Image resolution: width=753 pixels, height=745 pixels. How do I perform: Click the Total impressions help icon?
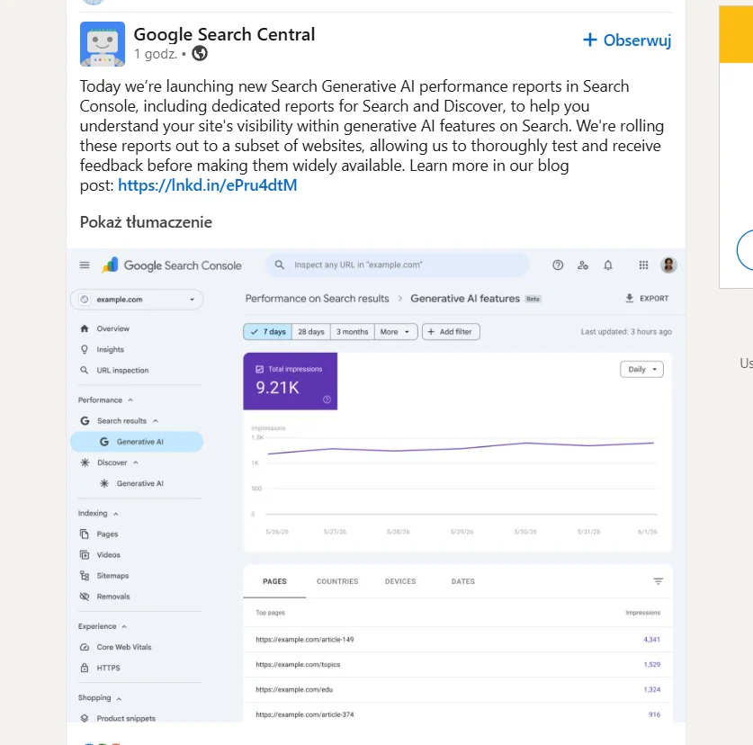tap(327, 399)
